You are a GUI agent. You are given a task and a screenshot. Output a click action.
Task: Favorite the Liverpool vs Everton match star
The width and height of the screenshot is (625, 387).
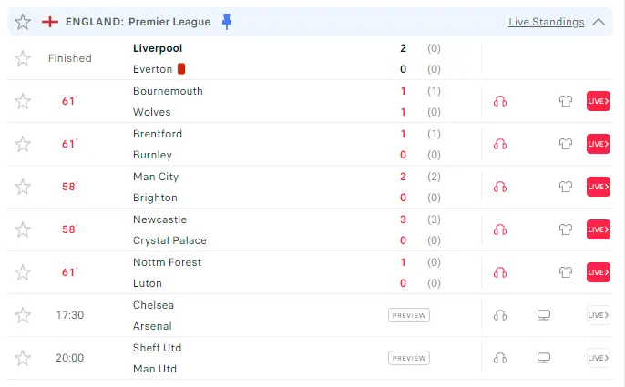coord(23,58)
